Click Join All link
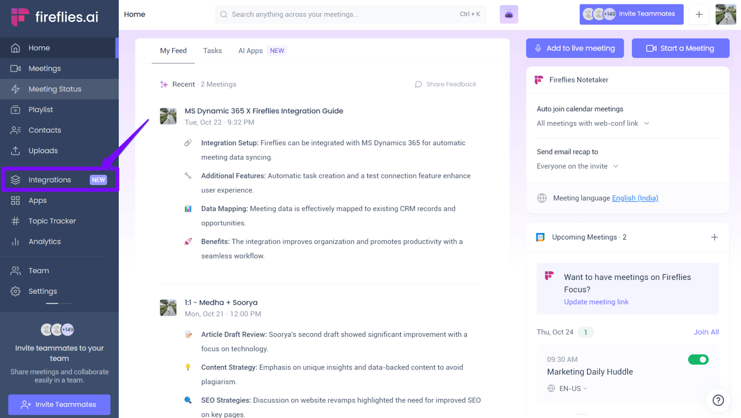 (706, 332)
